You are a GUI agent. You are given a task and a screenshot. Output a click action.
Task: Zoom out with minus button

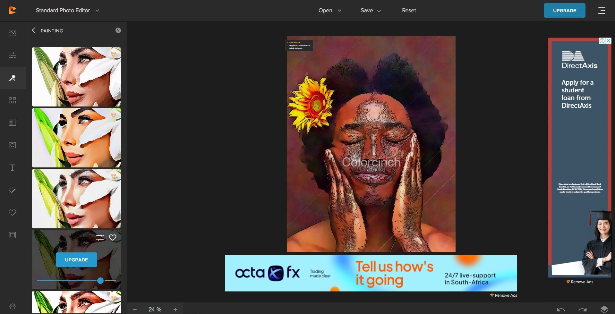pos(135,310)
